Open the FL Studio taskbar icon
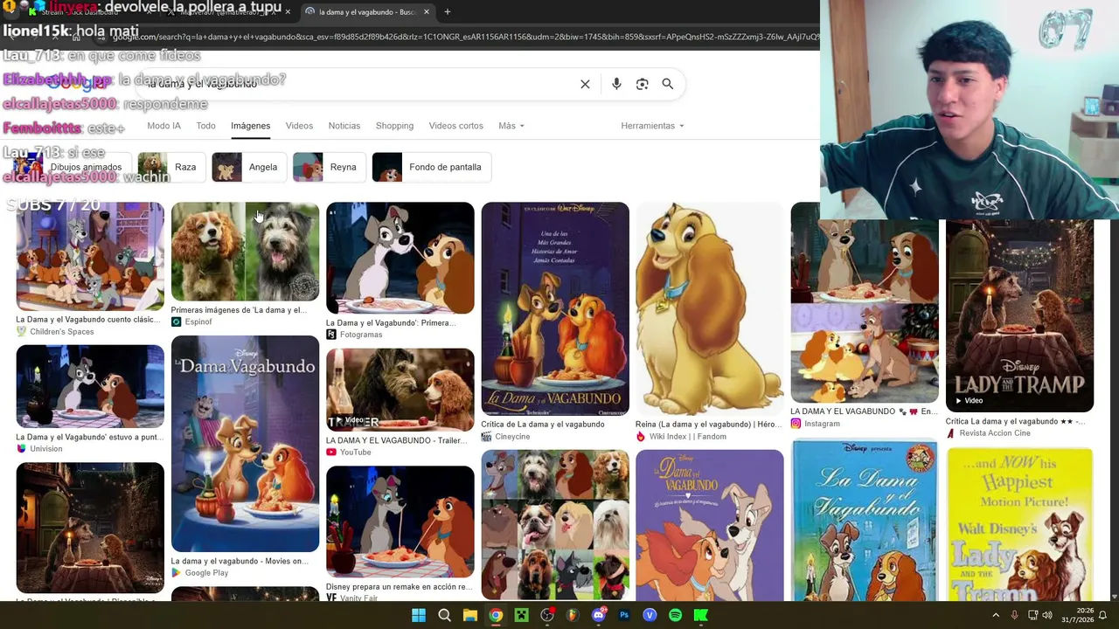Screen dimensions: 1119x629 [573, 615]
